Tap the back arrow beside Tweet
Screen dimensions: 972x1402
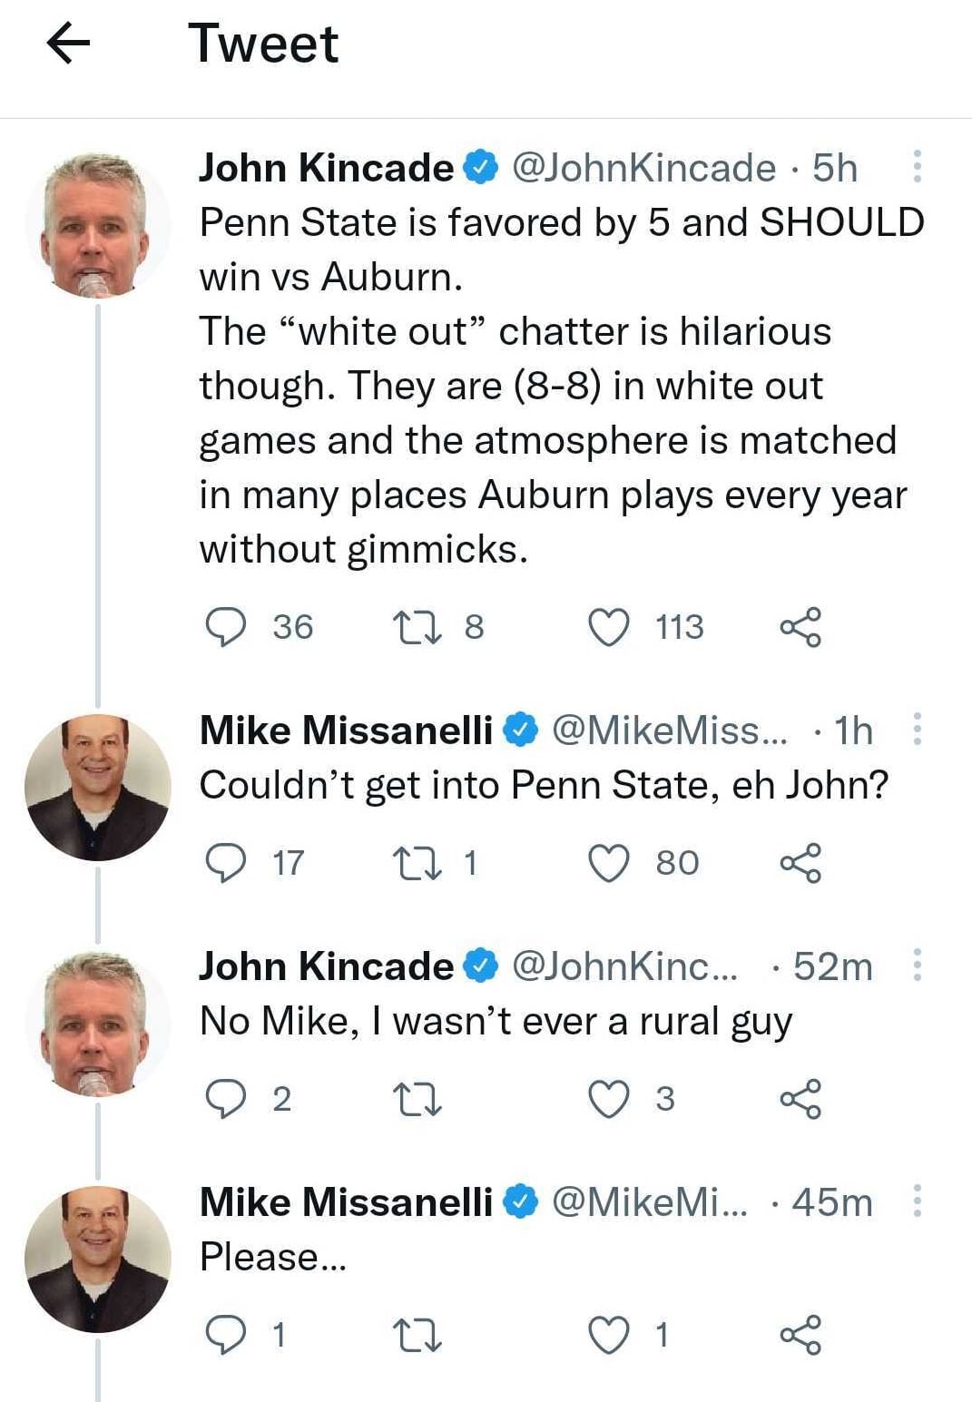coord(68,44)
